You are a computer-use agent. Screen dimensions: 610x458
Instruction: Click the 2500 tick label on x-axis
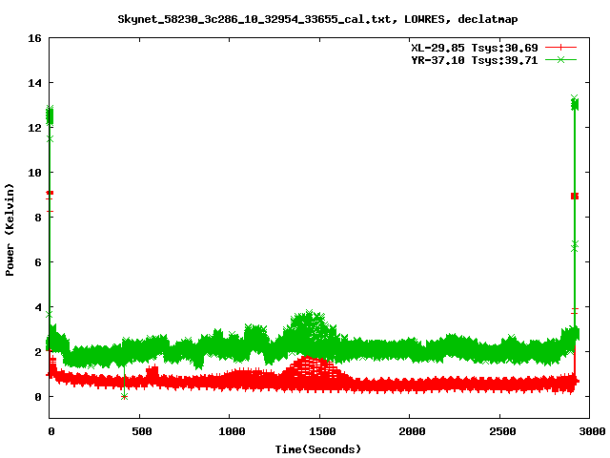pyautogui.click(x=499, y=431)
